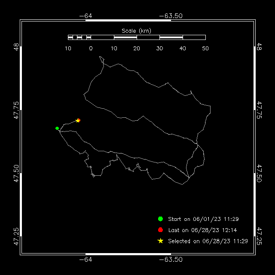
Task: Click right latitude label '47.25'
Action: [259, 236]
